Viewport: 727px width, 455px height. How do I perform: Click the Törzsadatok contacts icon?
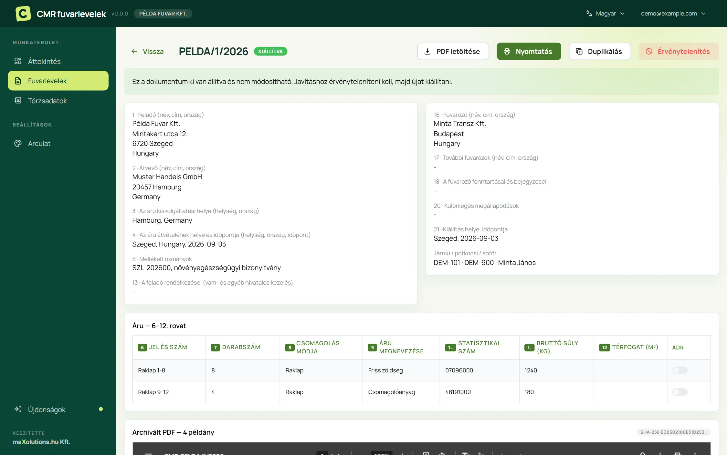click(18, 100)
